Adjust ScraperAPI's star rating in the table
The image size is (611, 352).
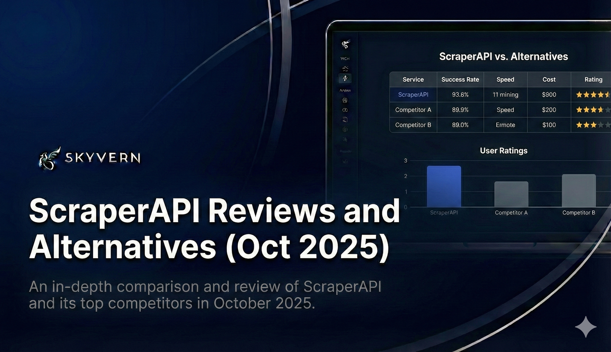[x=593, y=95]
